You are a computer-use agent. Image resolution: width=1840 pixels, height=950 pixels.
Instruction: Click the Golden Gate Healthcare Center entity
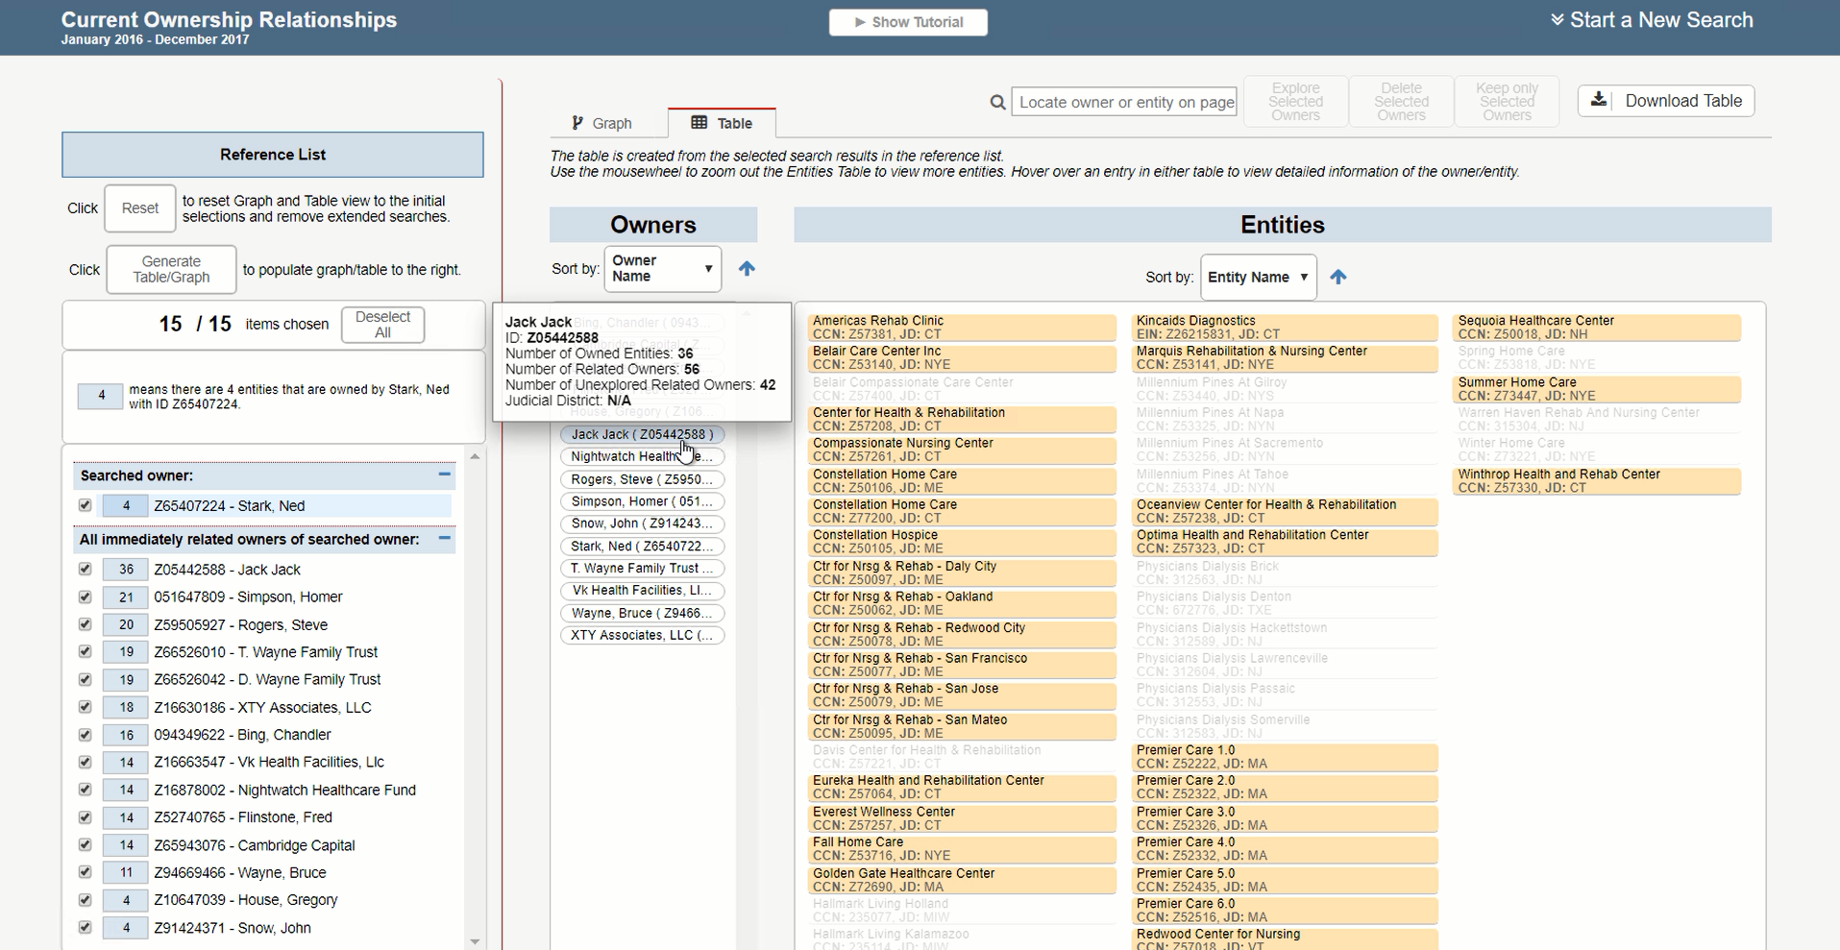click(x=962, y=880)
